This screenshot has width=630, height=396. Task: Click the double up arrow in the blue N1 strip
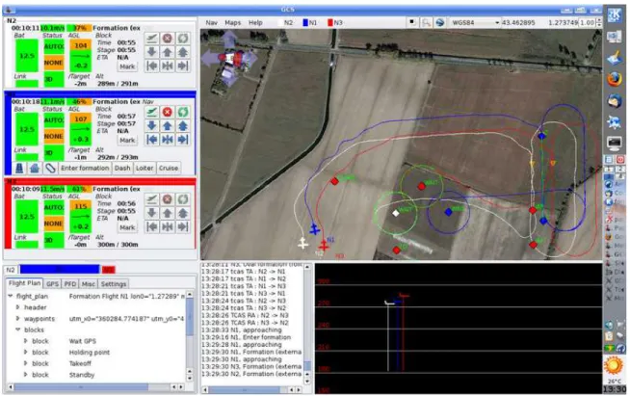183,126
